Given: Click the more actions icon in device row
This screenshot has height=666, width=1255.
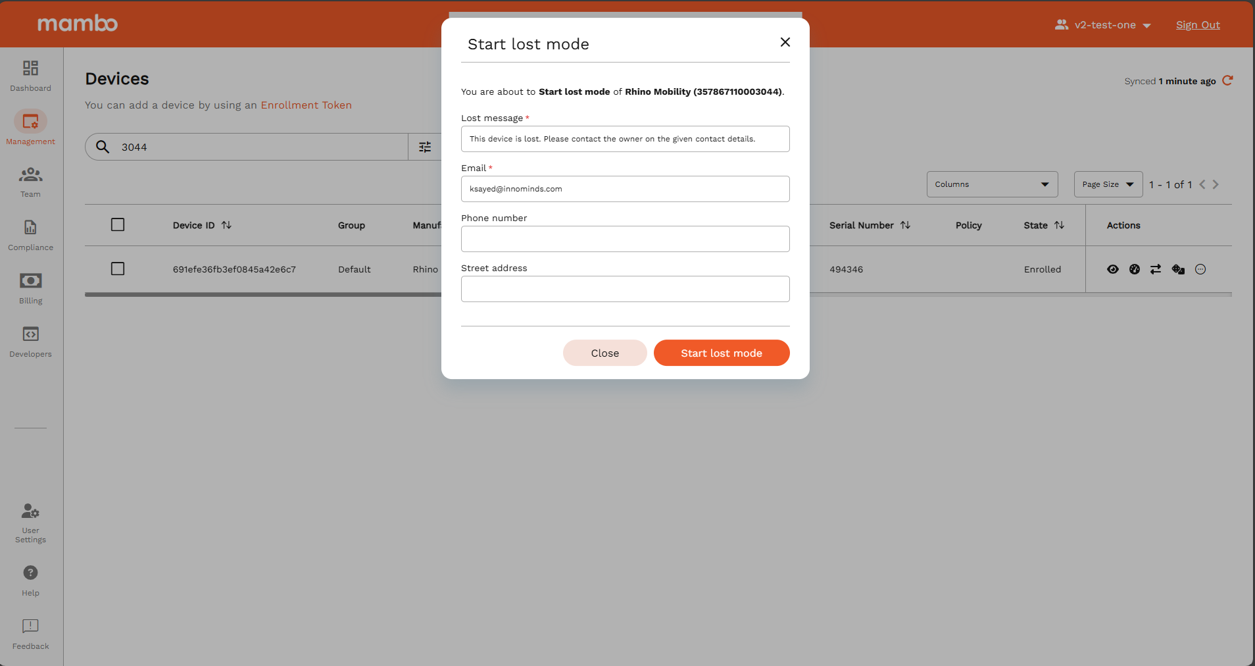Looking at the screenshot, I should click(x=1200, y=269).
